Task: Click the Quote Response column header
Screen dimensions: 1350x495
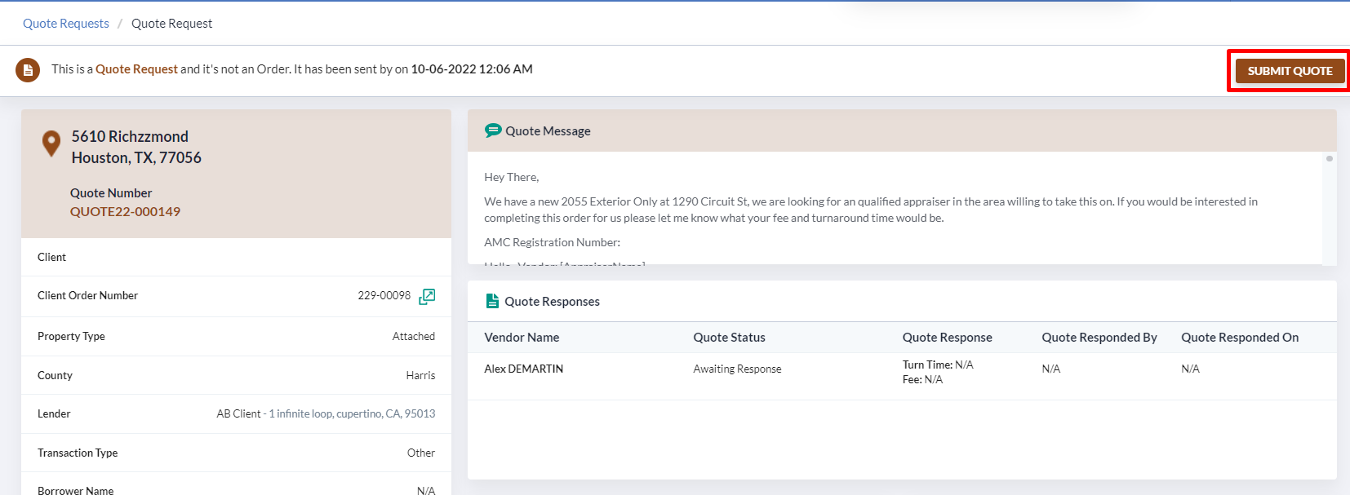Action: 947,338
